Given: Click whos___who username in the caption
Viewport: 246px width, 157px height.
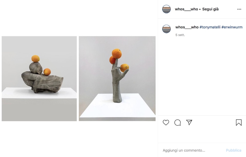Looking at the screenshot, I should 187,27.
